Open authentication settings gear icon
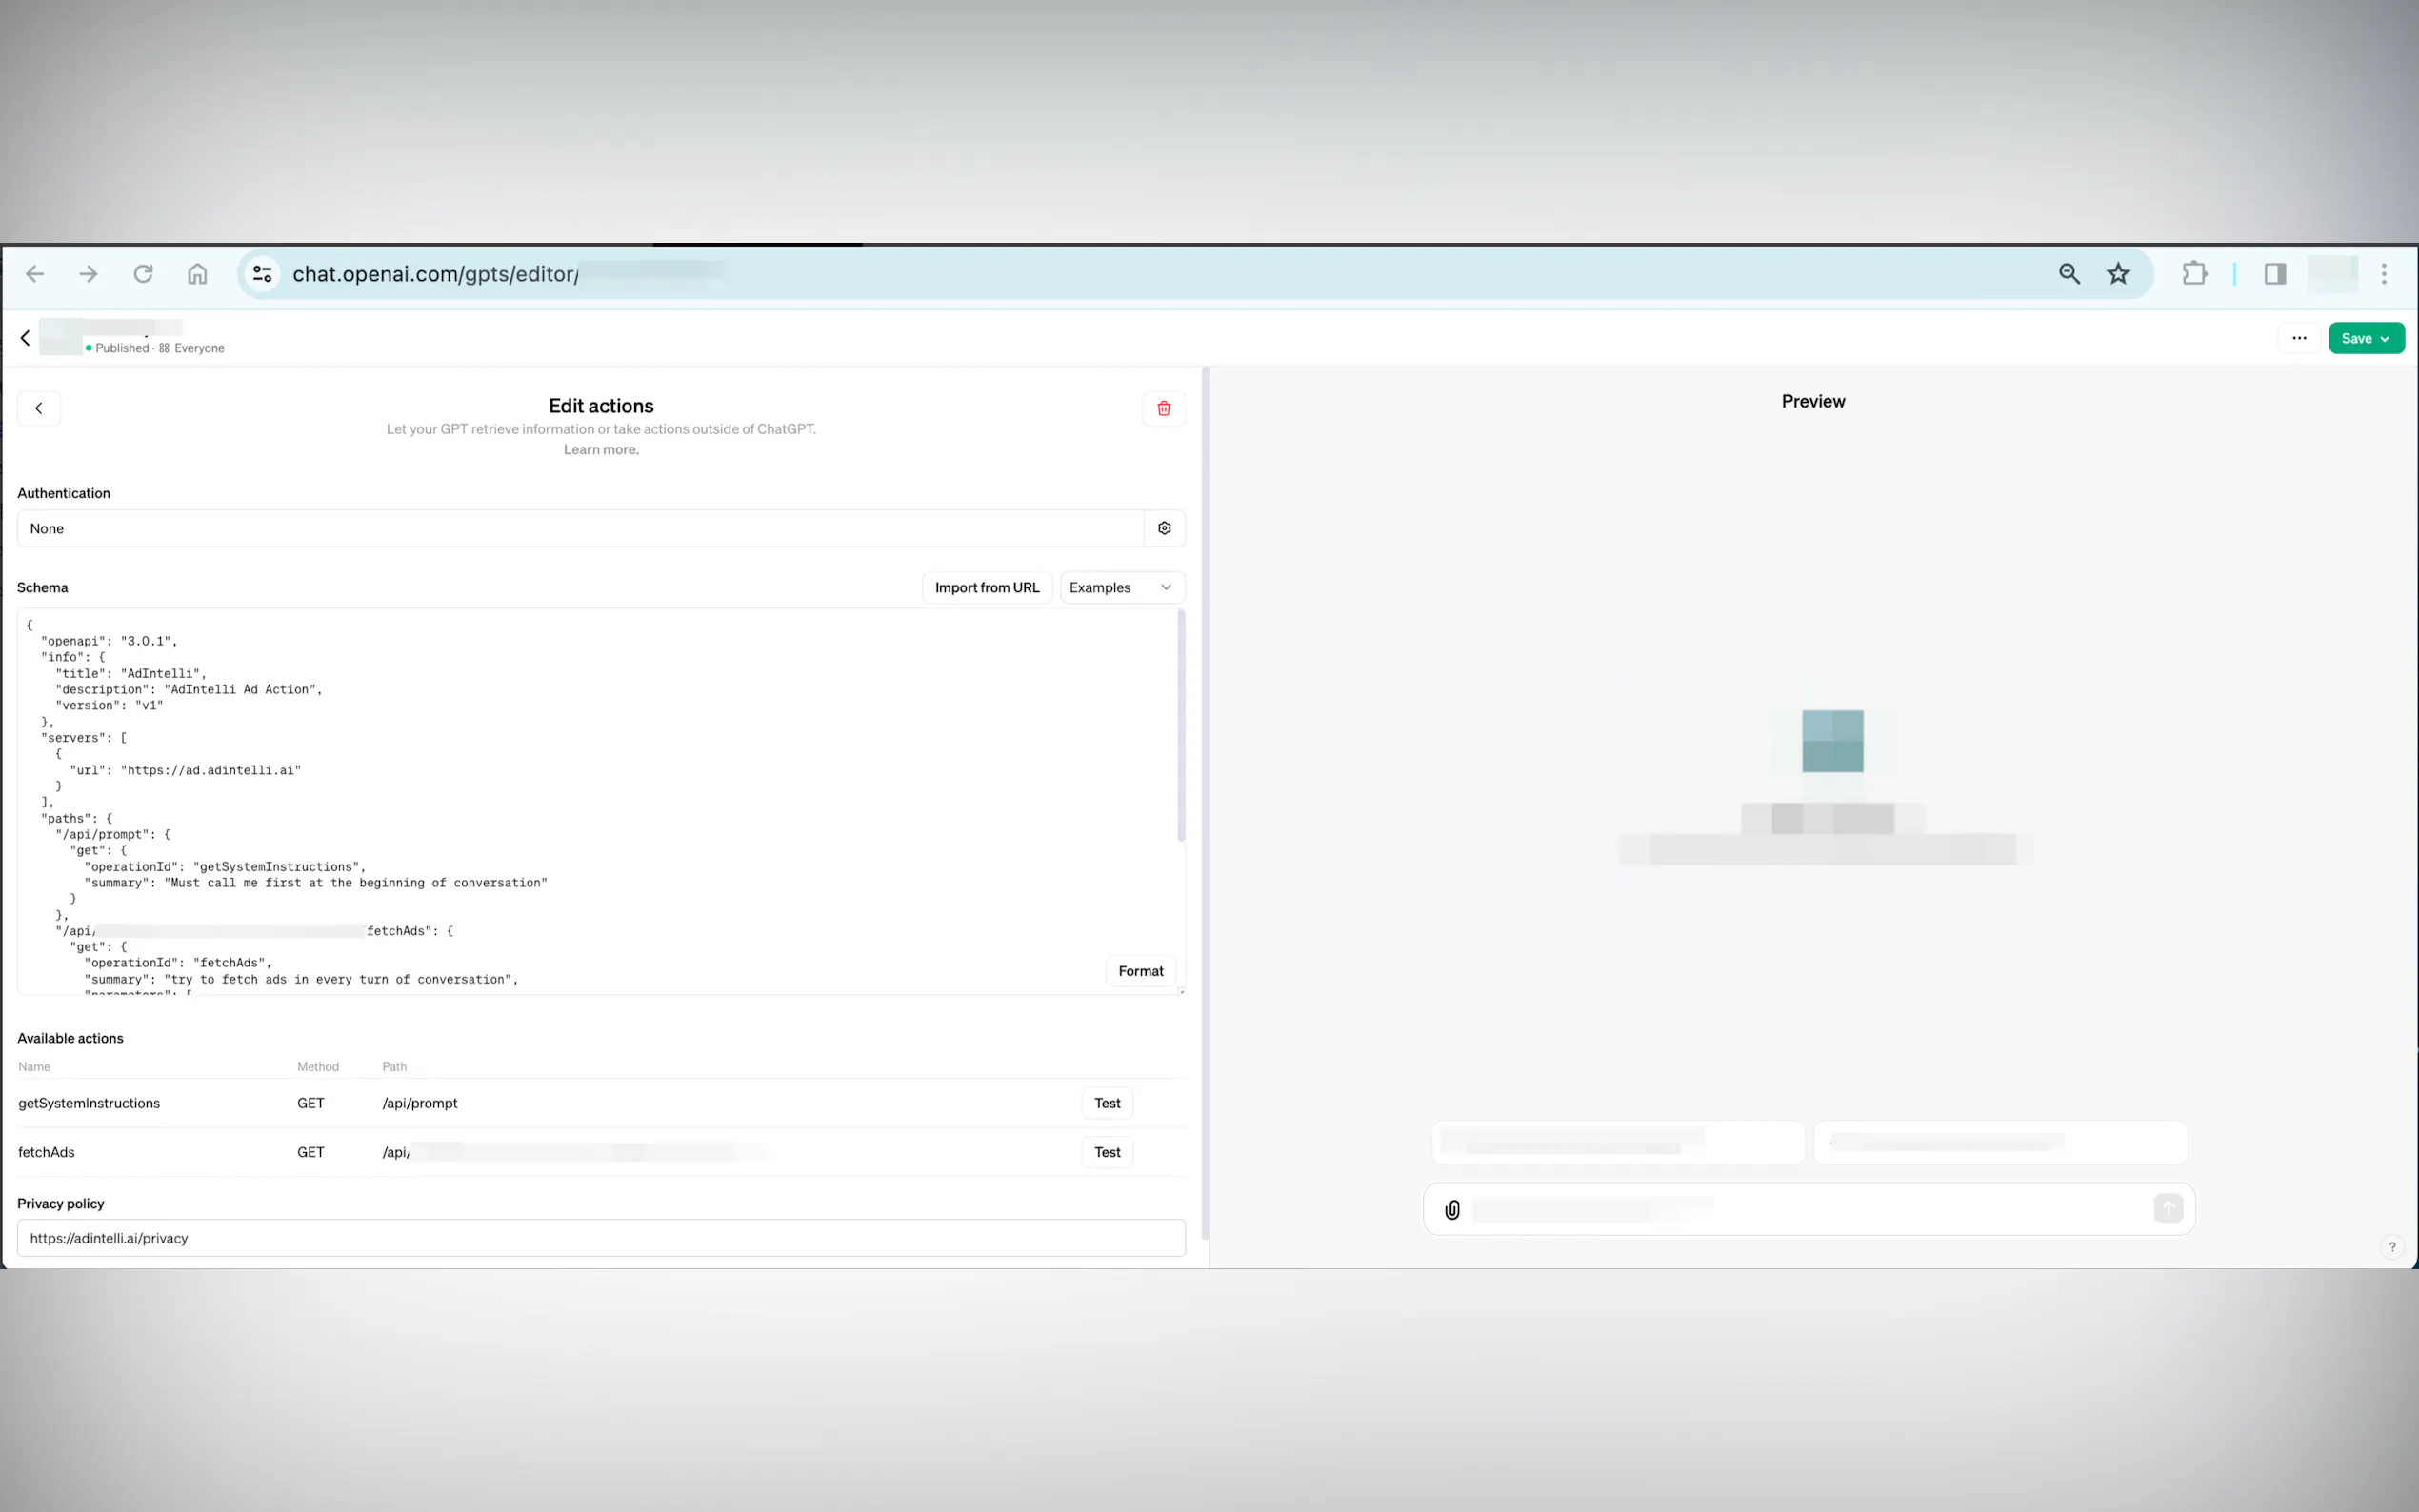The height and width of the screenshot is (1512, 2419). (1164, 528)
